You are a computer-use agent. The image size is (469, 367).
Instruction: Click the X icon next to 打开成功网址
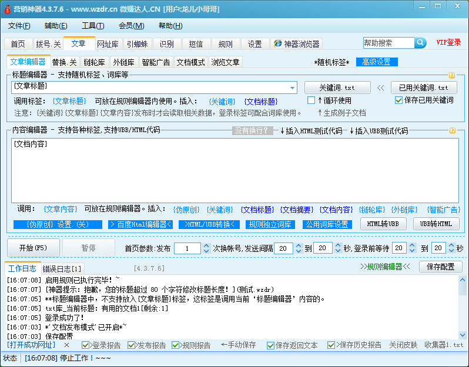(66, 345)
